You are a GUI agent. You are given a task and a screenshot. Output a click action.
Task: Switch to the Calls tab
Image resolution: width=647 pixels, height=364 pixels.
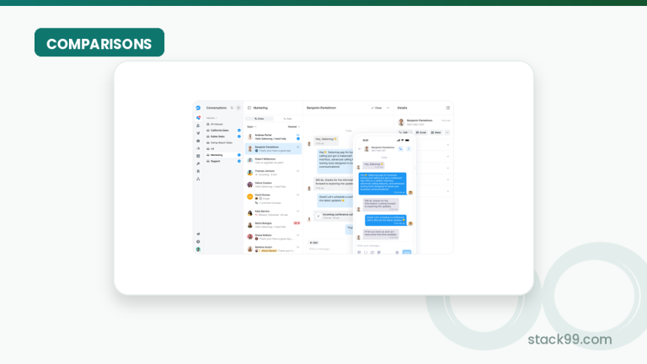pyautogui.click(x=287, y=119)
